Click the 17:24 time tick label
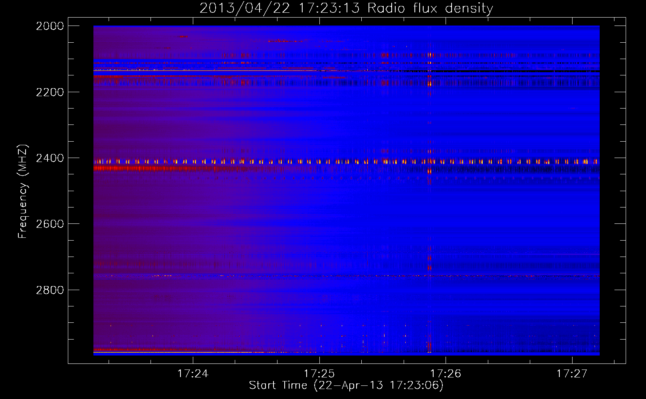Image resolution: width=646 pixels, height=399 pixels. tap(193, 374)
